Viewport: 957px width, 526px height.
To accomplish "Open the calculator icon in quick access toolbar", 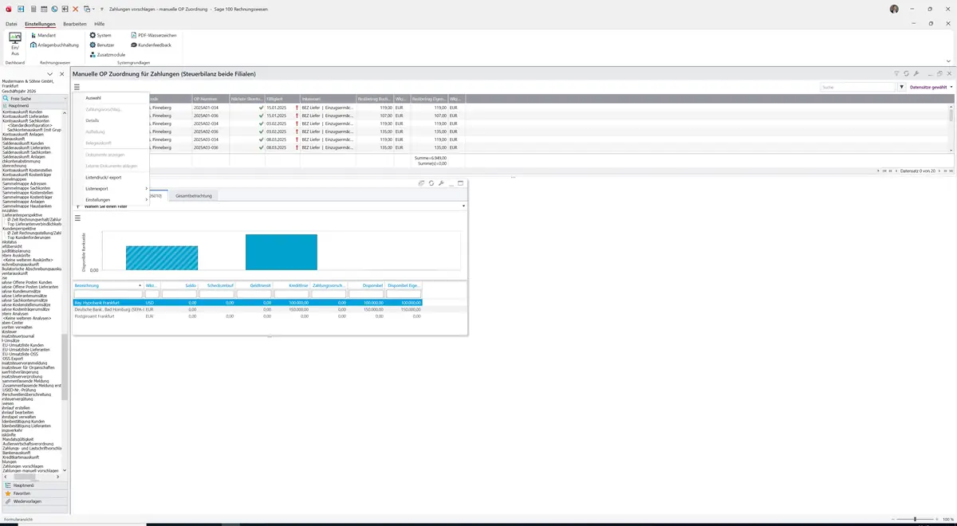I will [x=32, y=9].
